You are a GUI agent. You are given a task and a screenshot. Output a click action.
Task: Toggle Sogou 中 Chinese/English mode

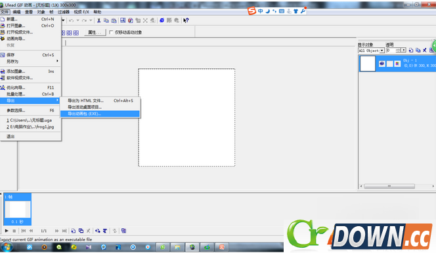tap(260, 11)
